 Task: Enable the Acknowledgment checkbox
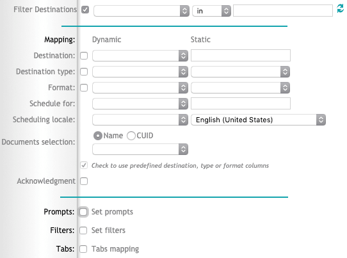point(84,181)
